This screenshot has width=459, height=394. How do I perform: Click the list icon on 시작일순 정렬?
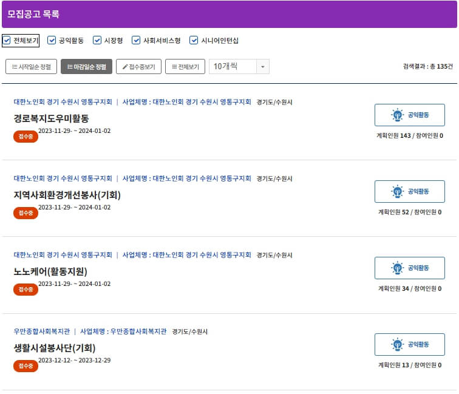pos(15,67)
